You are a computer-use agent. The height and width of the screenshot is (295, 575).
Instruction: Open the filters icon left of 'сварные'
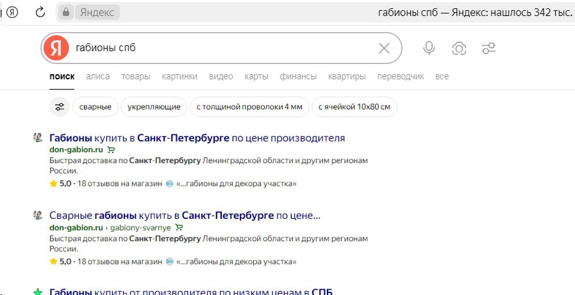[x=60, y=107]
